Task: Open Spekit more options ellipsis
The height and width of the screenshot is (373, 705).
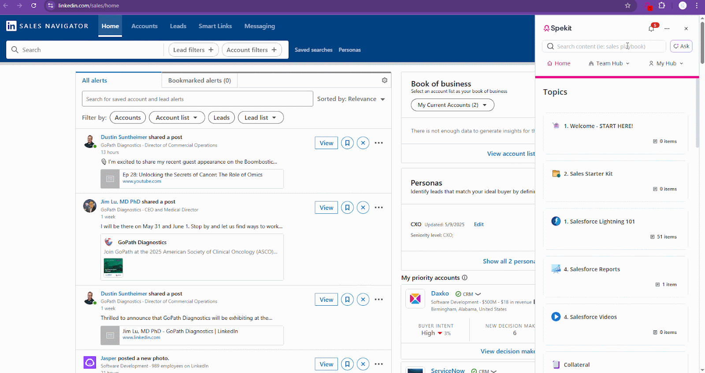Action: 667,29
